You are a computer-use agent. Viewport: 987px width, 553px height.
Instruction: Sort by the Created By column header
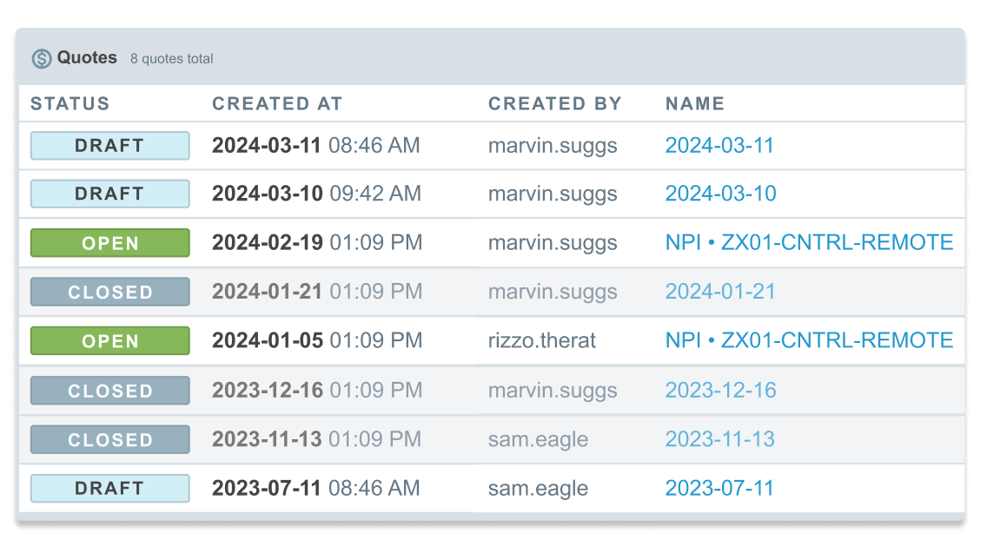(x=554, y=104)
